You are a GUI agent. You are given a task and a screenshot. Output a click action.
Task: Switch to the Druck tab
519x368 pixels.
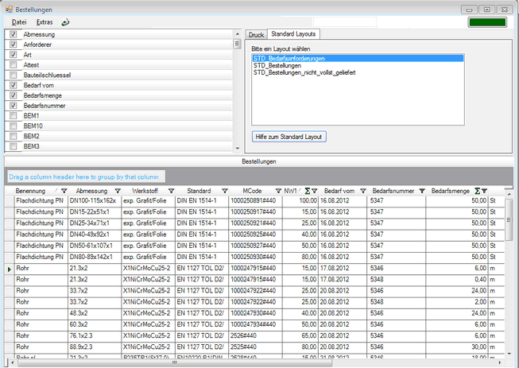[256, 35]
